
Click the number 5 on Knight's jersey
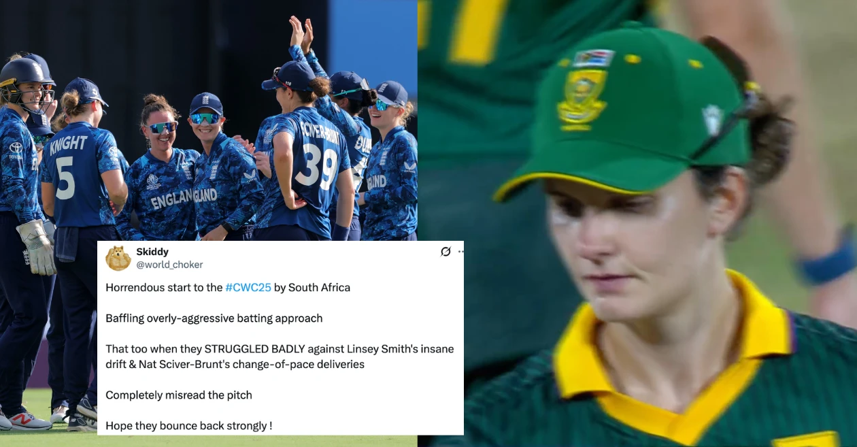pyautogui.click(x=65, y=178)
